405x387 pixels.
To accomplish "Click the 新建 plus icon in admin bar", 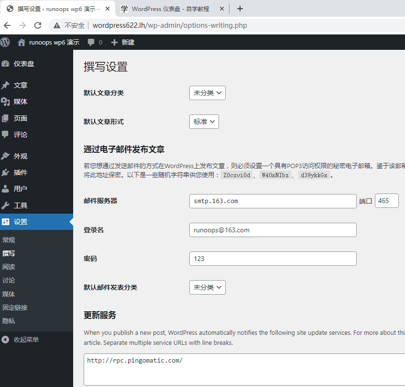I will click(x=114, y=42).
